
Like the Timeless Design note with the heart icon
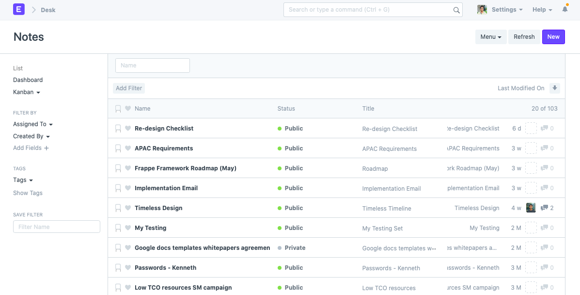click(x=128, y=208)
